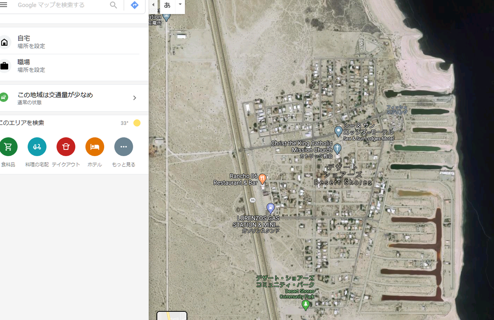Open the hamburger main menu
The height and width of the screenshot is (320, 494).
[x=4, y=5]
